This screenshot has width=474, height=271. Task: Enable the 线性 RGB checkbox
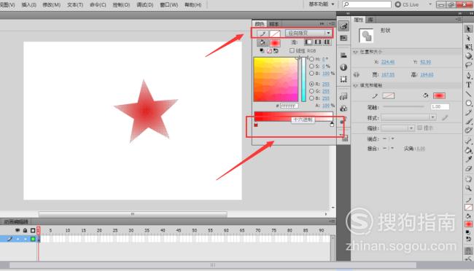[x=292, y=50]
